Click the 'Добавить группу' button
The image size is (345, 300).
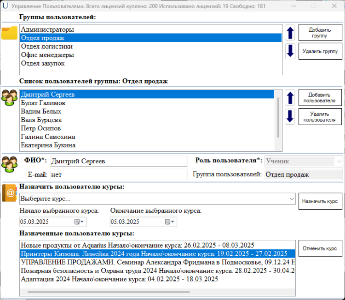[320, 33]
